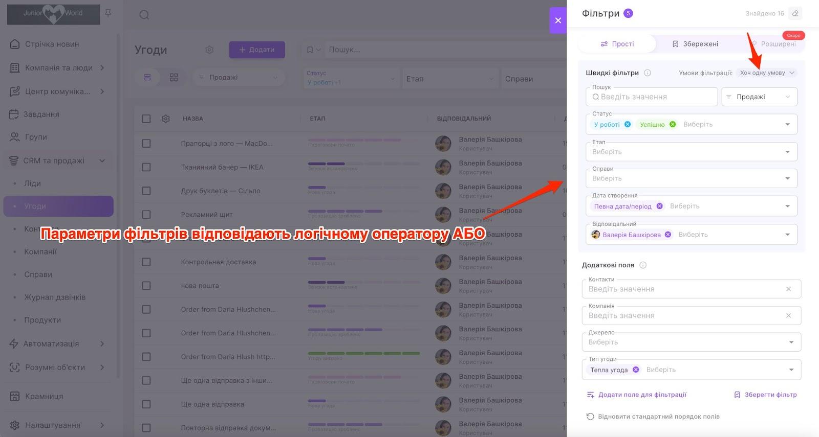Check the 'Рекламний щит' row
This screenshot has height=437, width=819.
tap(146, 215)
